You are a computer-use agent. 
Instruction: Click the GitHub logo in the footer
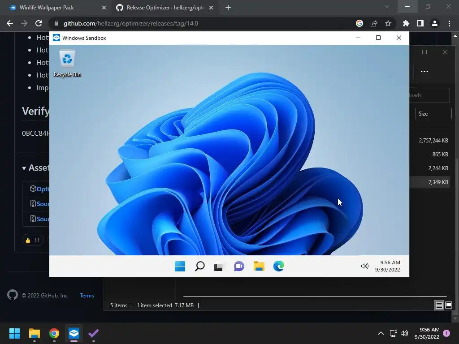tap(13, 295)
